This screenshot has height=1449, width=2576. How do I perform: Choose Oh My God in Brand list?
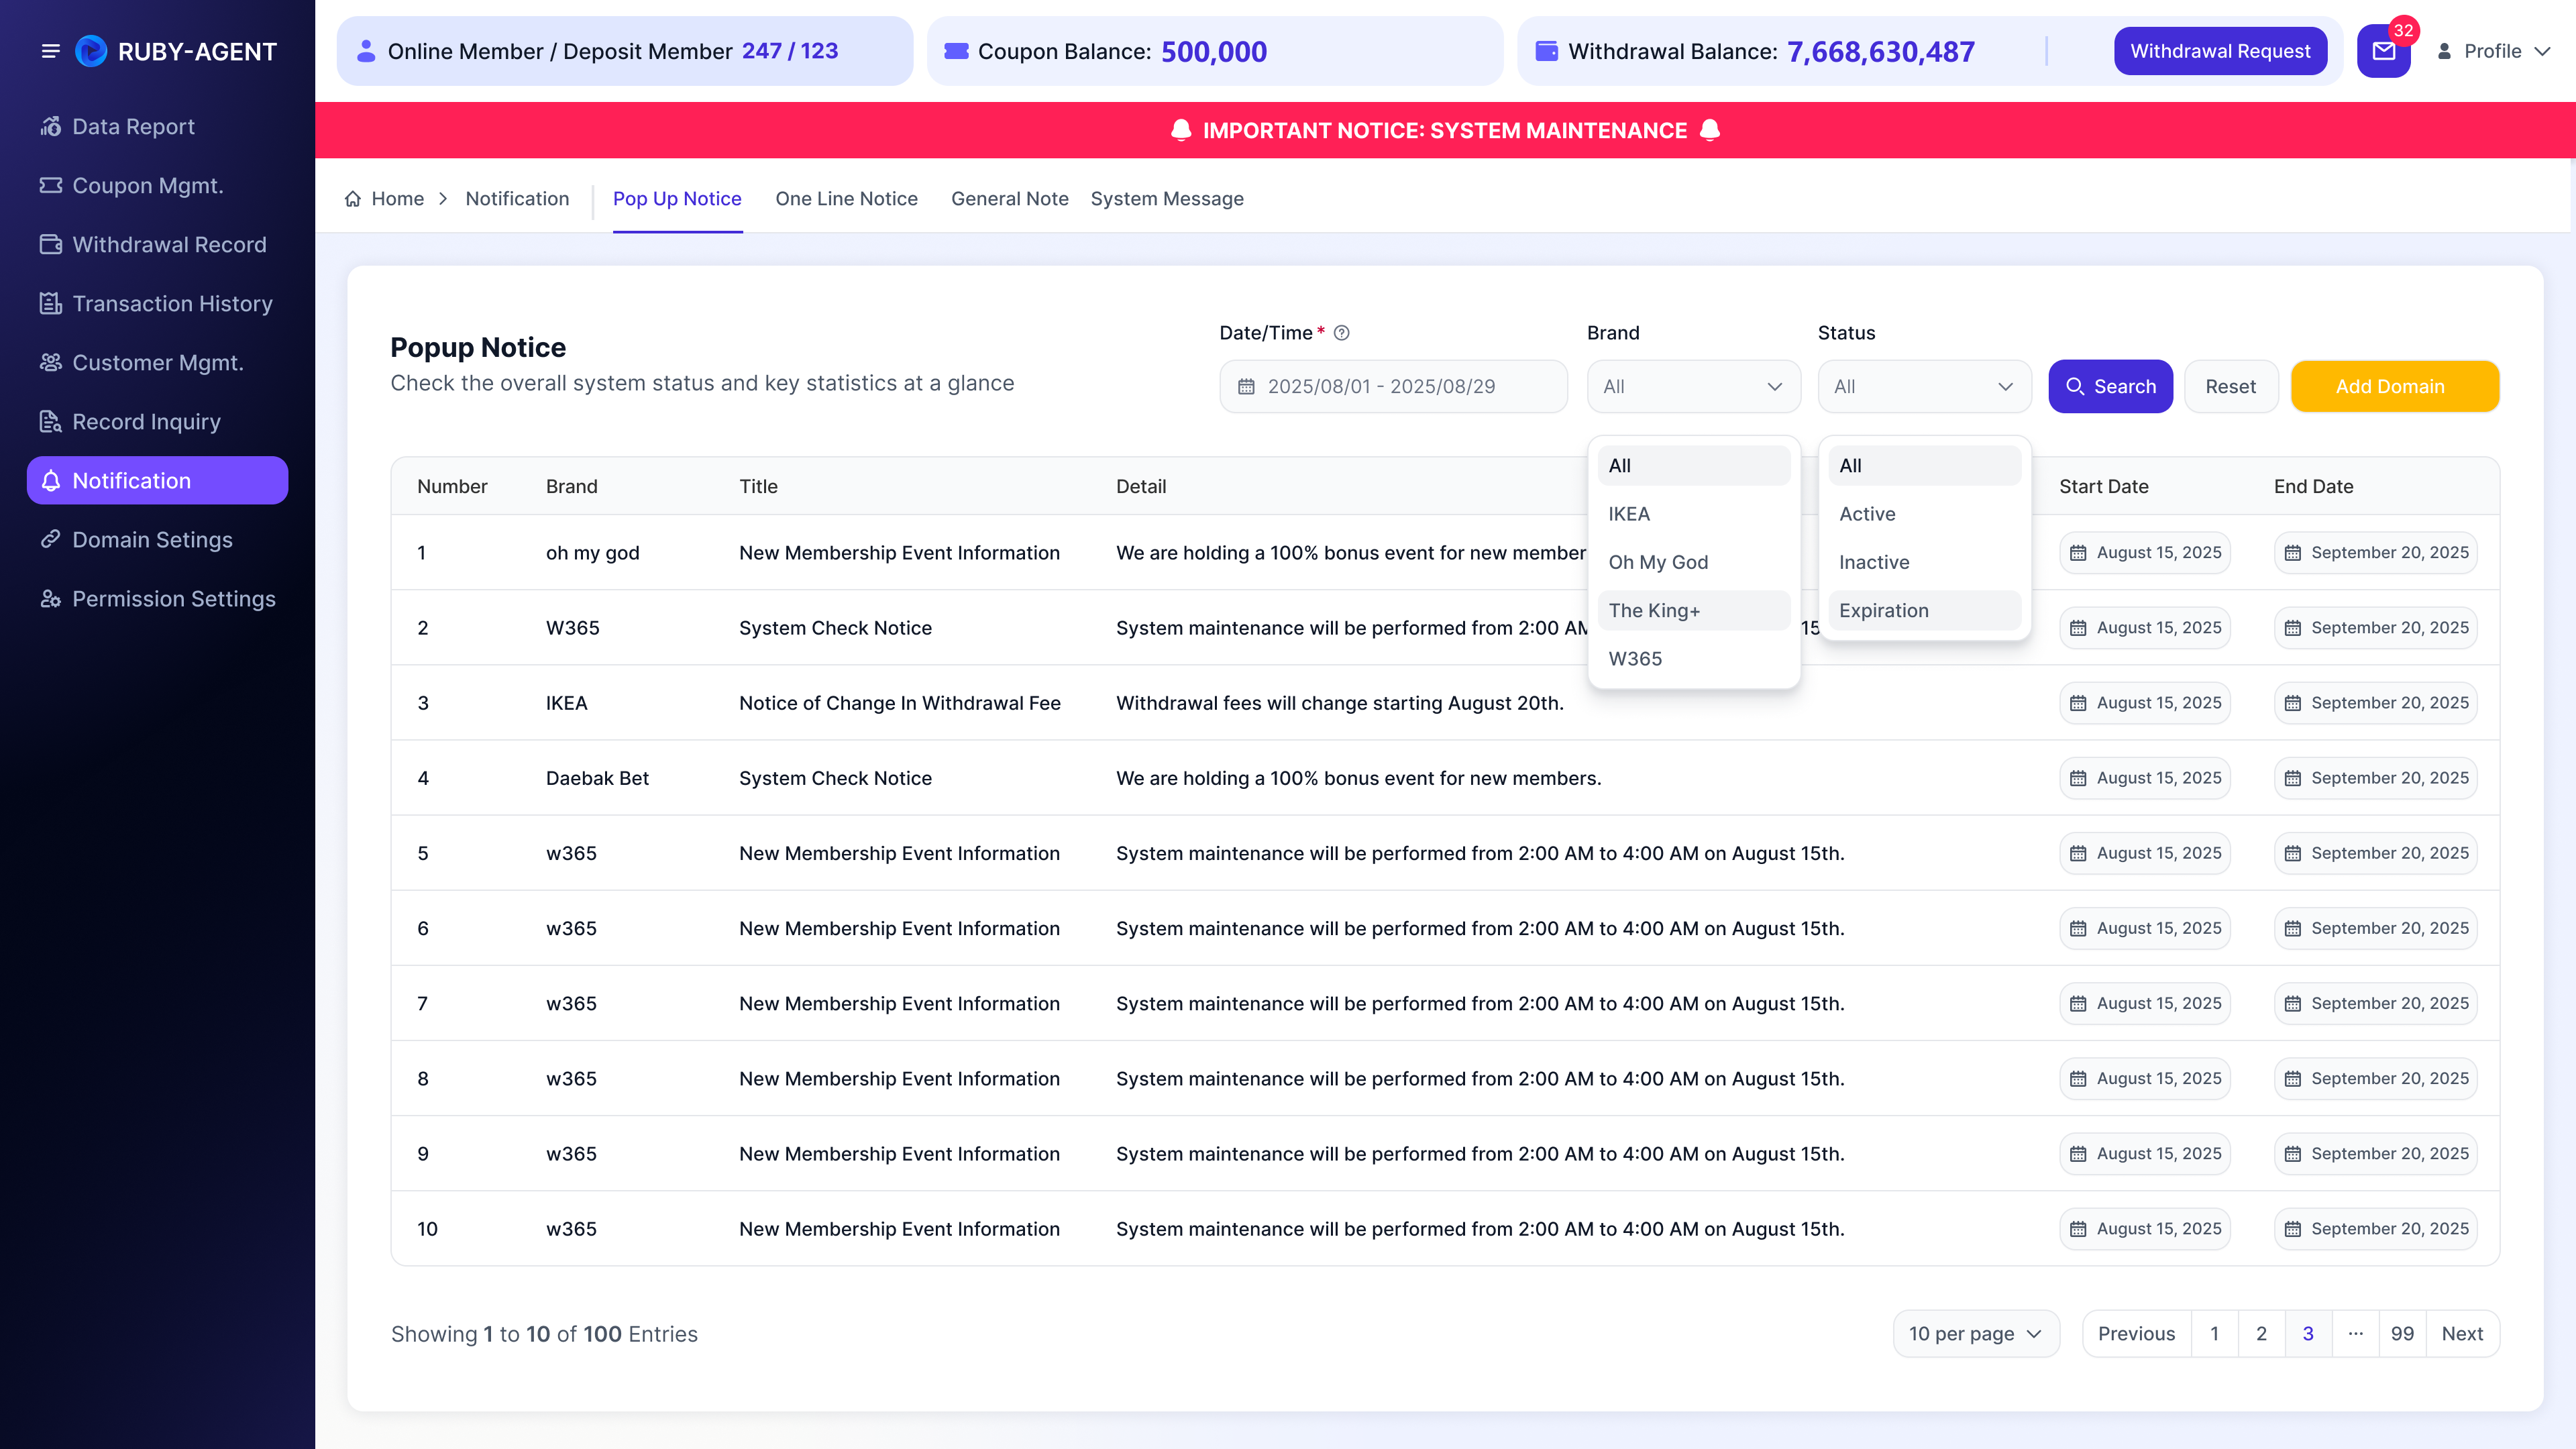[1694, 563]
